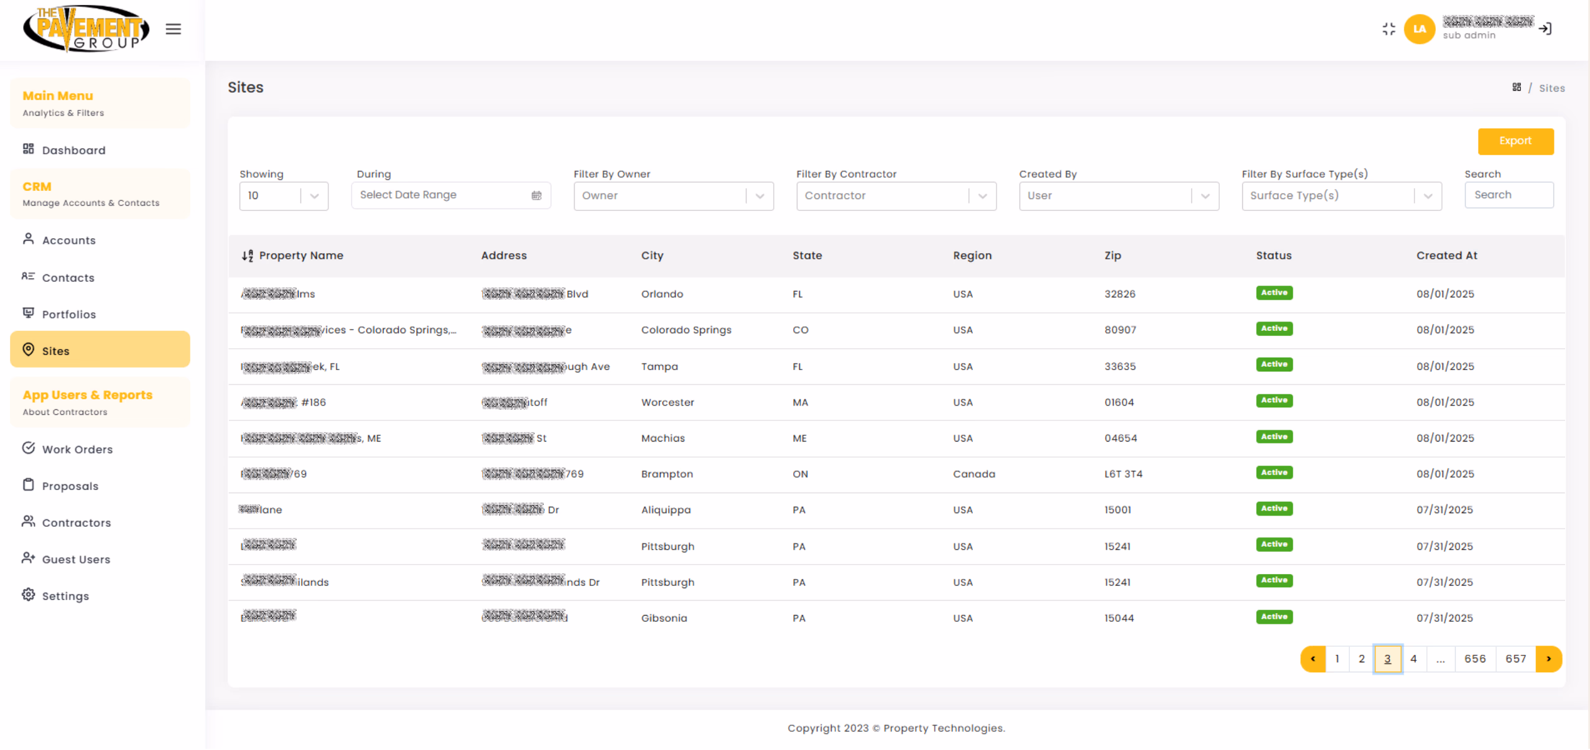This screenshot has height=750, width=1590.
Task: Open the Surface Type(s) filter dropdown
Action: tap(1342, 196)
